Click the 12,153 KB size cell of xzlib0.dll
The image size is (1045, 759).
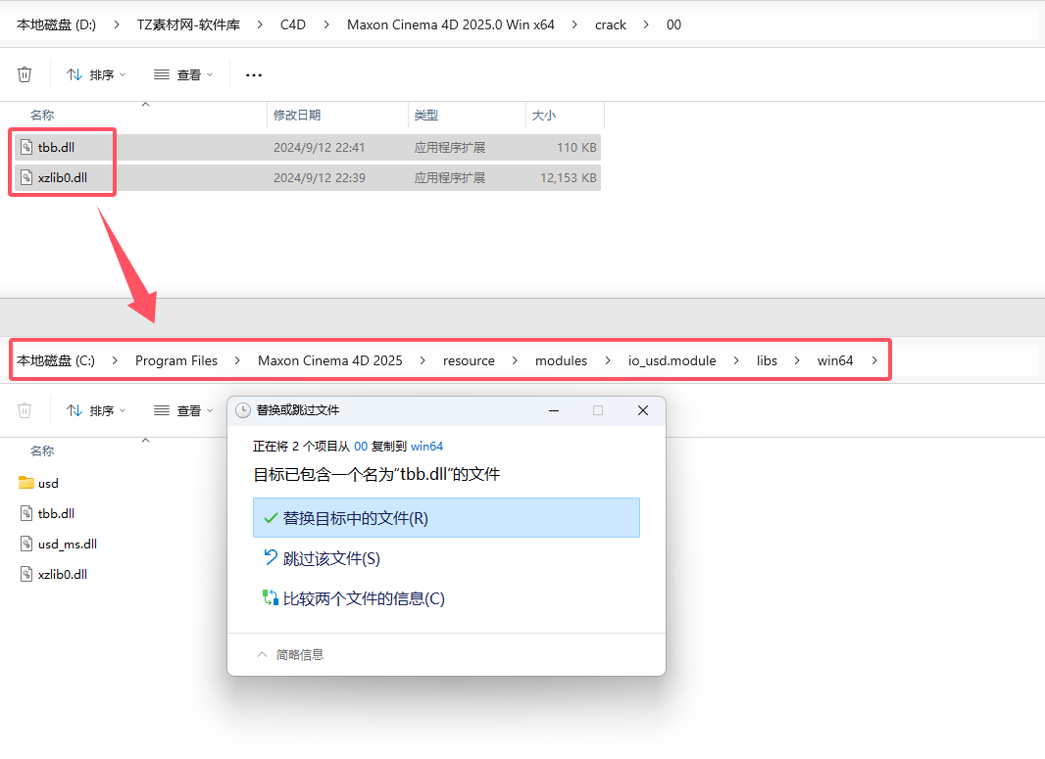click(569, 178)
